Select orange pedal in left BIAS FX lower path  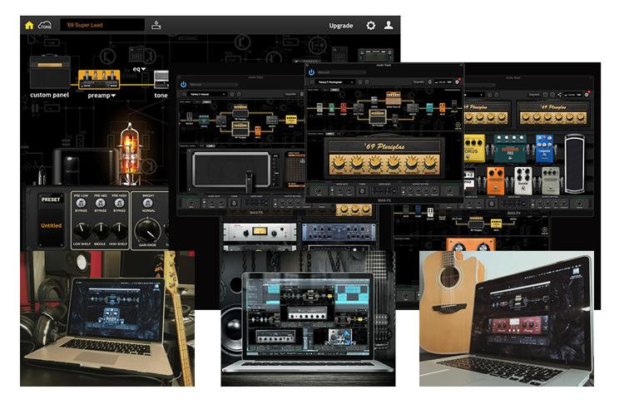pyautogui.click(x=258, y=131)
